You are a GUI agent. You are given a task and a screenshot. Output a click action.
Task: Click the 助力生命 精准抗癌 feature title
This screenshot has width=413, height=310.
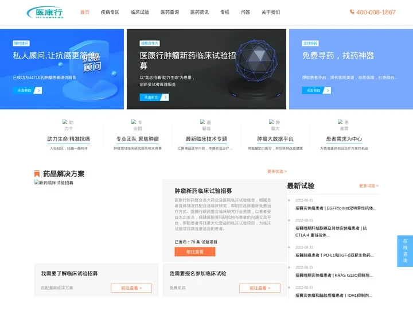[69, 139]
